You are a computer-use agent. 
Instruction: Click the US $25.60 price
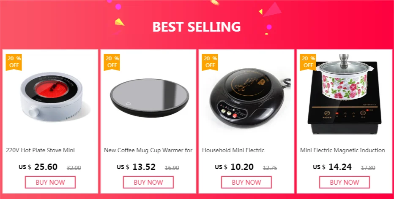38,167
